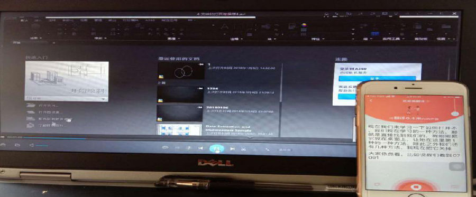Skip to the previous track in the player

point(200,148)
